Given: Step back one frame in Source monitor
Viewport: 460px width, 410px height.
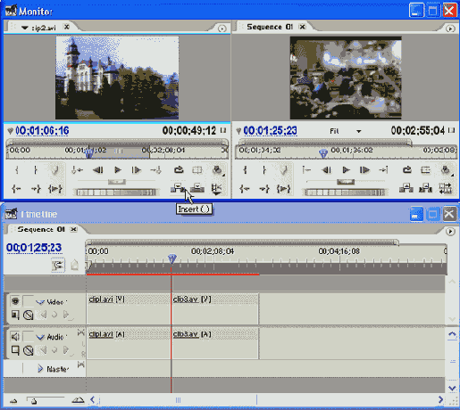Looking at the screenshot, I should [98, 170].
